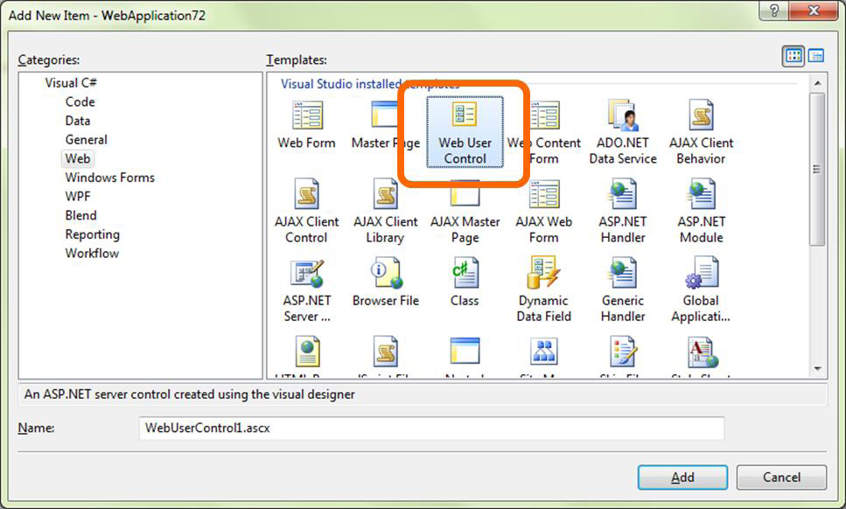Select the Browser File template
Image resolution: width=846 pixels, height=509 pixels.
tap(385, 282)
